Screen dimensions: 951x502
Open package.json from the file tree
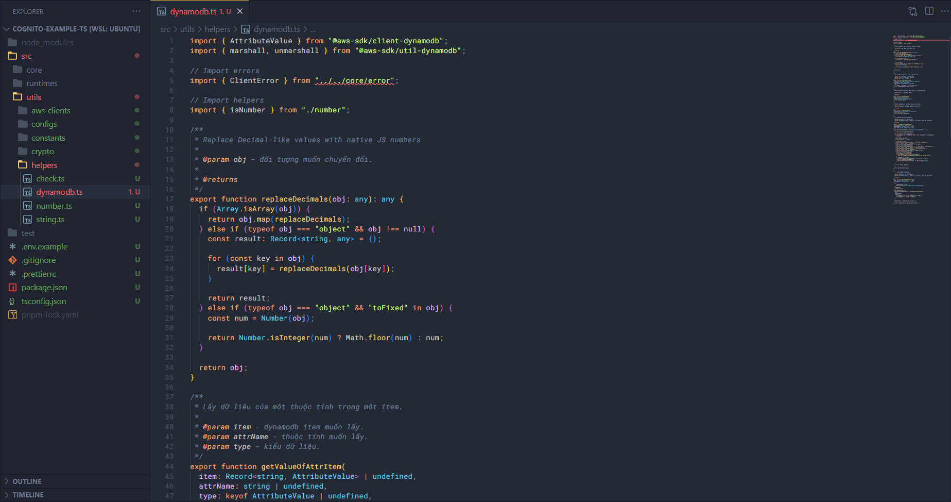[x=44, y=288]
